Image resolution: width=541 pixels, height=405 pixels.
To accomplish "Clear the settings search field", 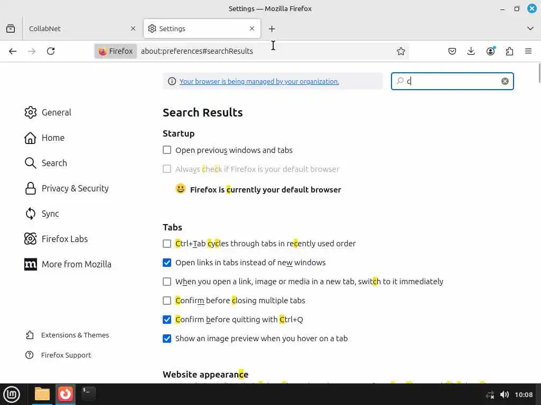I will [x=505, y=81].
